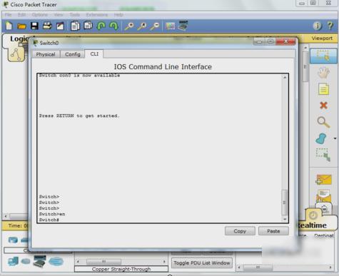The width and height of the screenshot is (339, 276).
Task: Click the Paste button
Action: pyautogui.click(x=273, y=231)
